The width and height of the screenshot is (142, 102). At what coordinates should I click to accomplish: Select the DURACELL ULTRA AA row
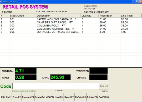click(71, 32)
